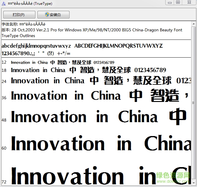Click the lowercase alphabet sample row

(82, 46)
